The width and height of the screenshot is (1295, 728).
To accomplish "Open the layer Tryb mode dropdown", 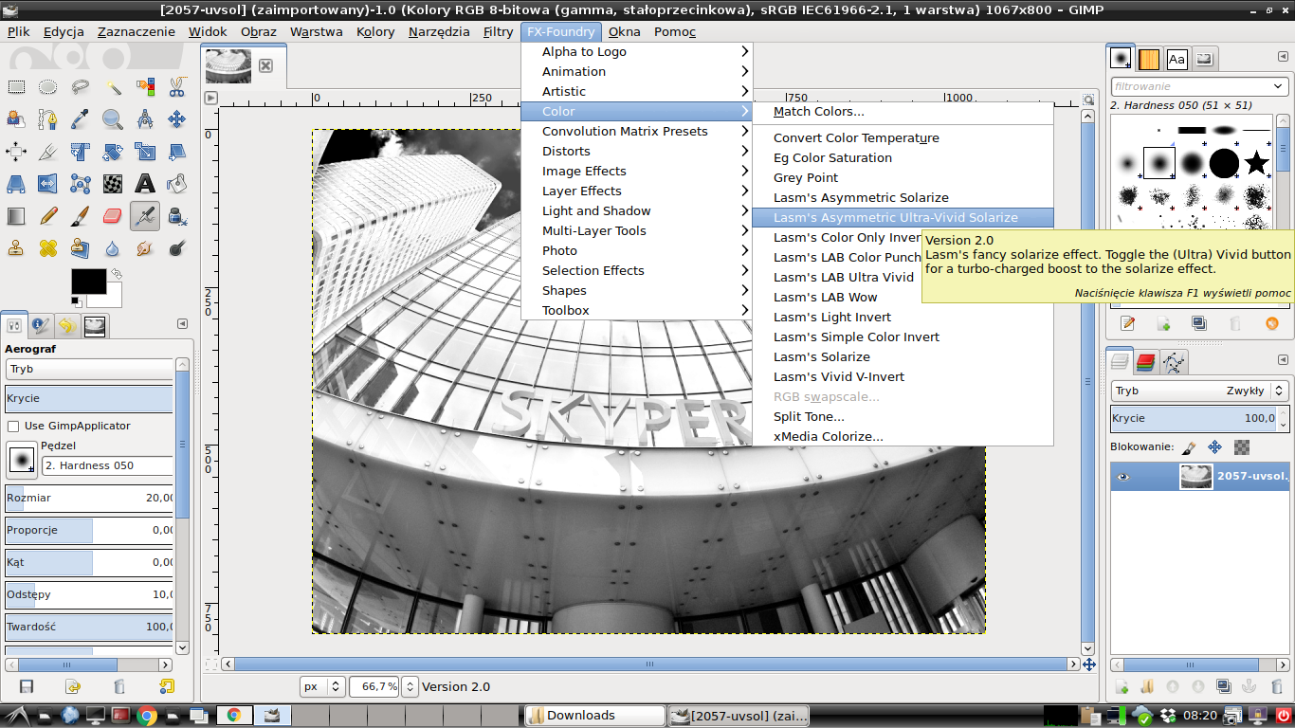I will [1199, 391].
